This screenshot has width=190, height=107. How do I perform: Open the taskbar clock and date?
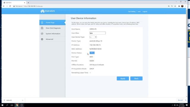[x=182, y=105]
